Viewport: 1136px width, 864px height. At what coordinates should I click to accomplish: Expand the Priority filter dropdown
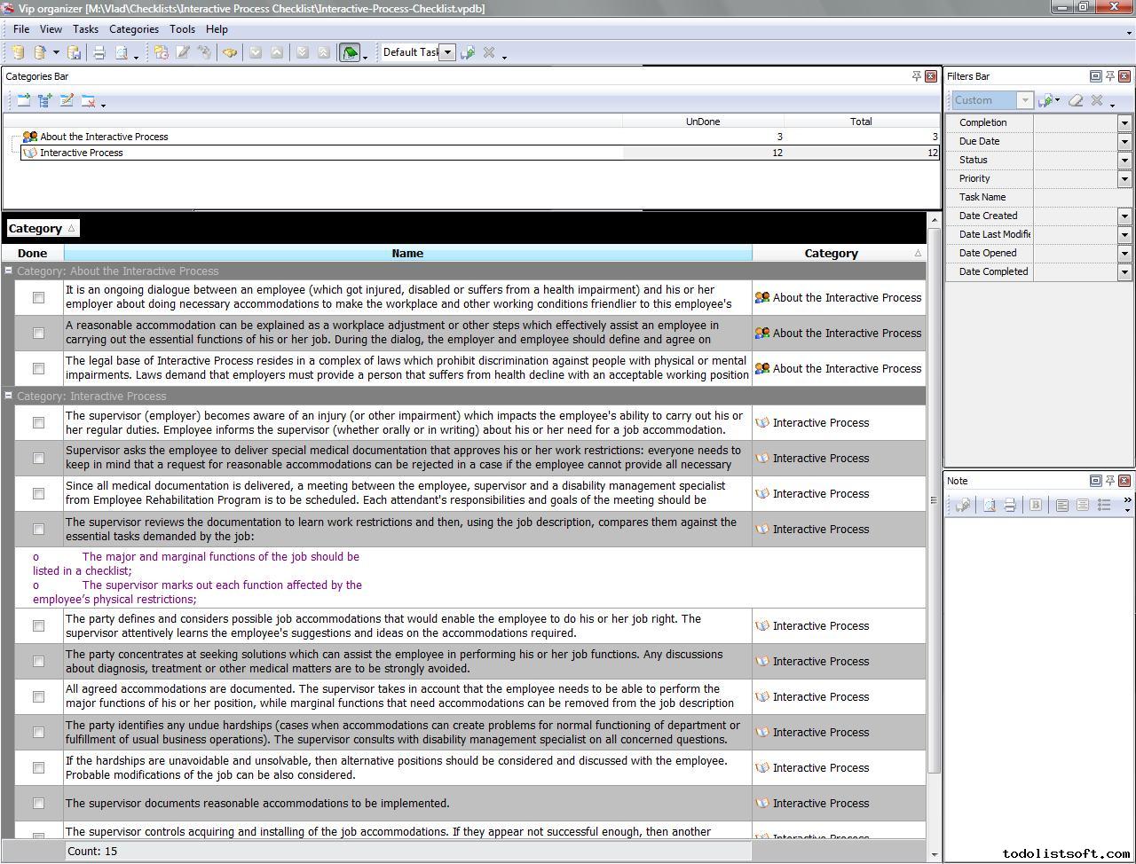tap(1124, 179)
